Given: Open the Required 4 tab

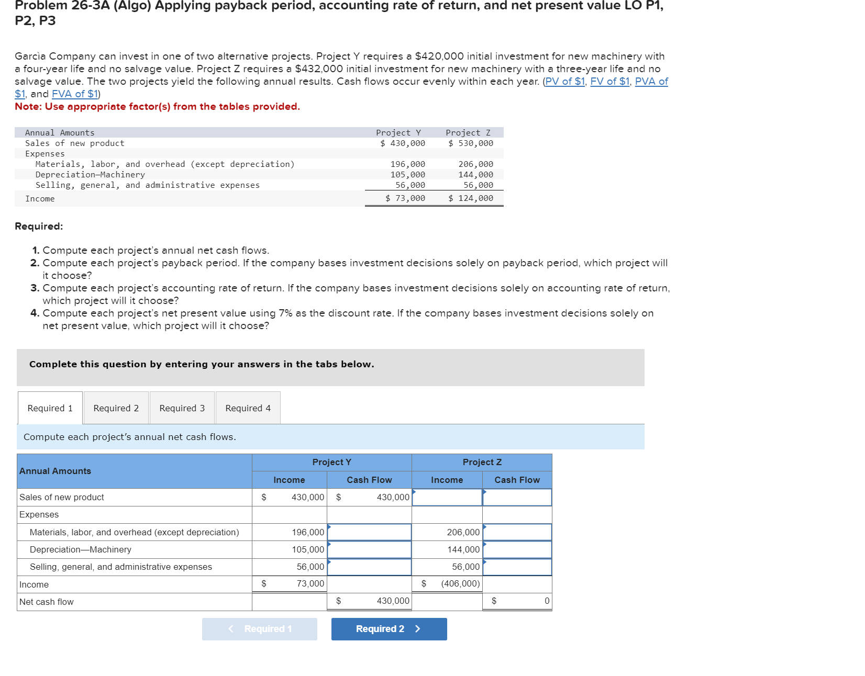Looking at the screenshot, I should tap(247, 408).
